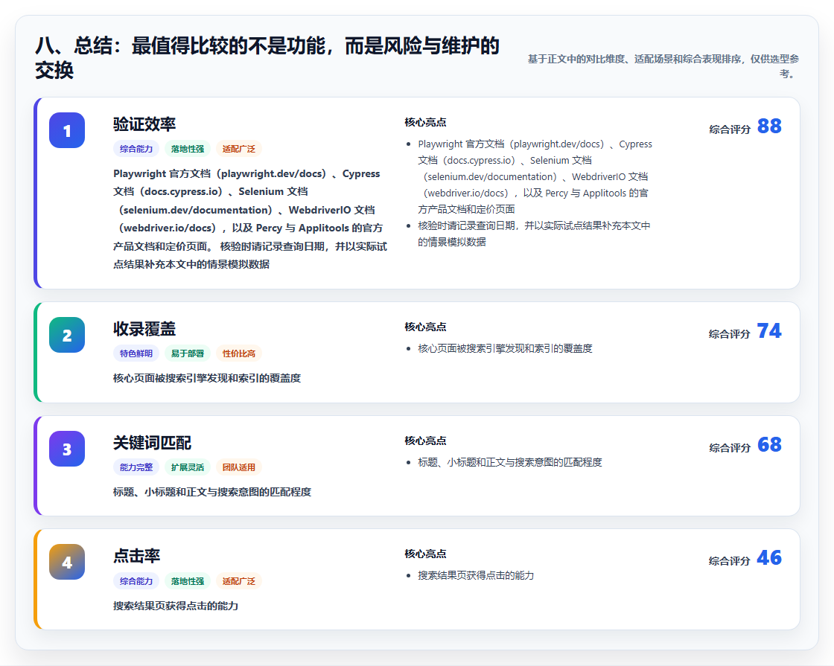Image resolution: width=834 pixels, height=666 pixels.
Task: Select the 验证效率 card title
Action: coord(144,124)
